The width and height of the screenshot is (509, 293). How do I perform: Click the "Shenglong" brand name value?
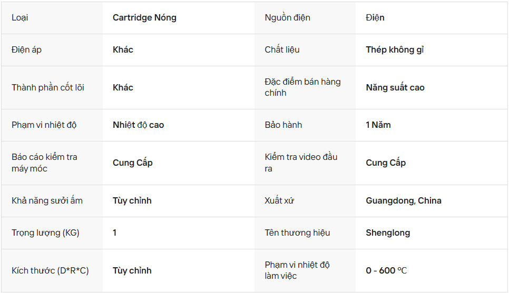388,233
